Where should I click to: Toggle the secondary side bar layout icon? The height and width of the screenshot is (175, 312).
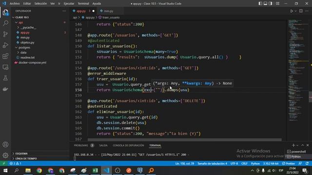[271, 3]
